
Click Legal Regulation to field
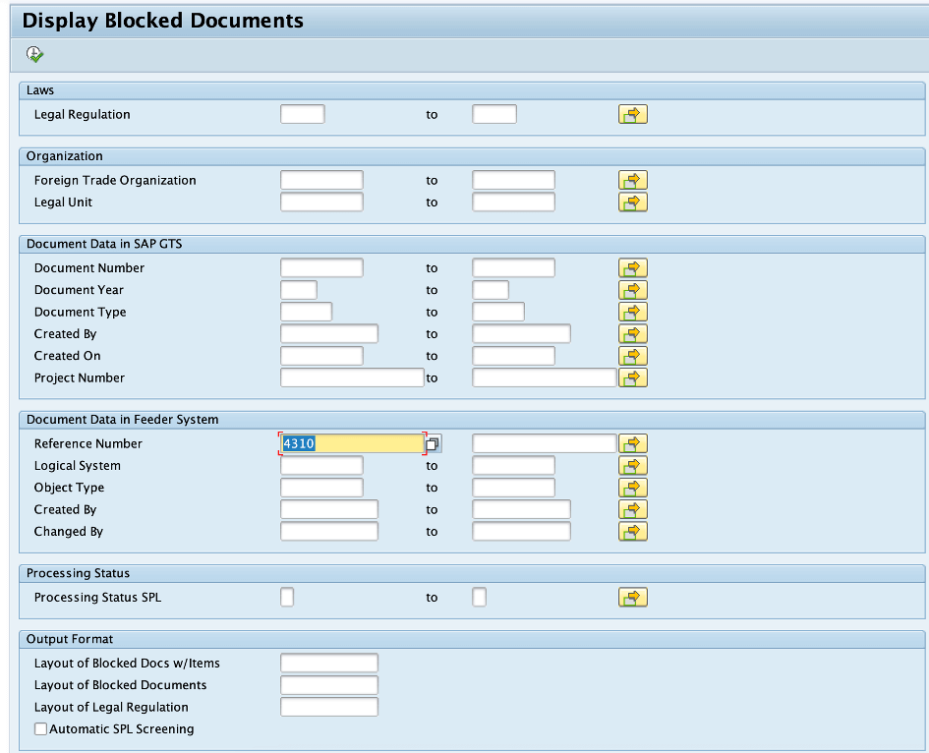tap(494, 114)
